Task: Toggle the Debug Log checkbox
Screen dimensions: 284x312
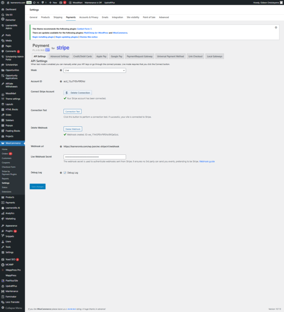Action: (x=65, y=173)
